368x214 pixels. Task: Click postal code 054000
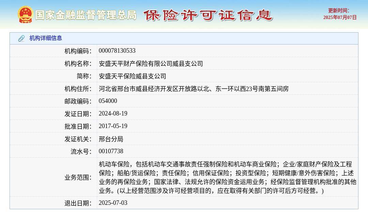108,101
